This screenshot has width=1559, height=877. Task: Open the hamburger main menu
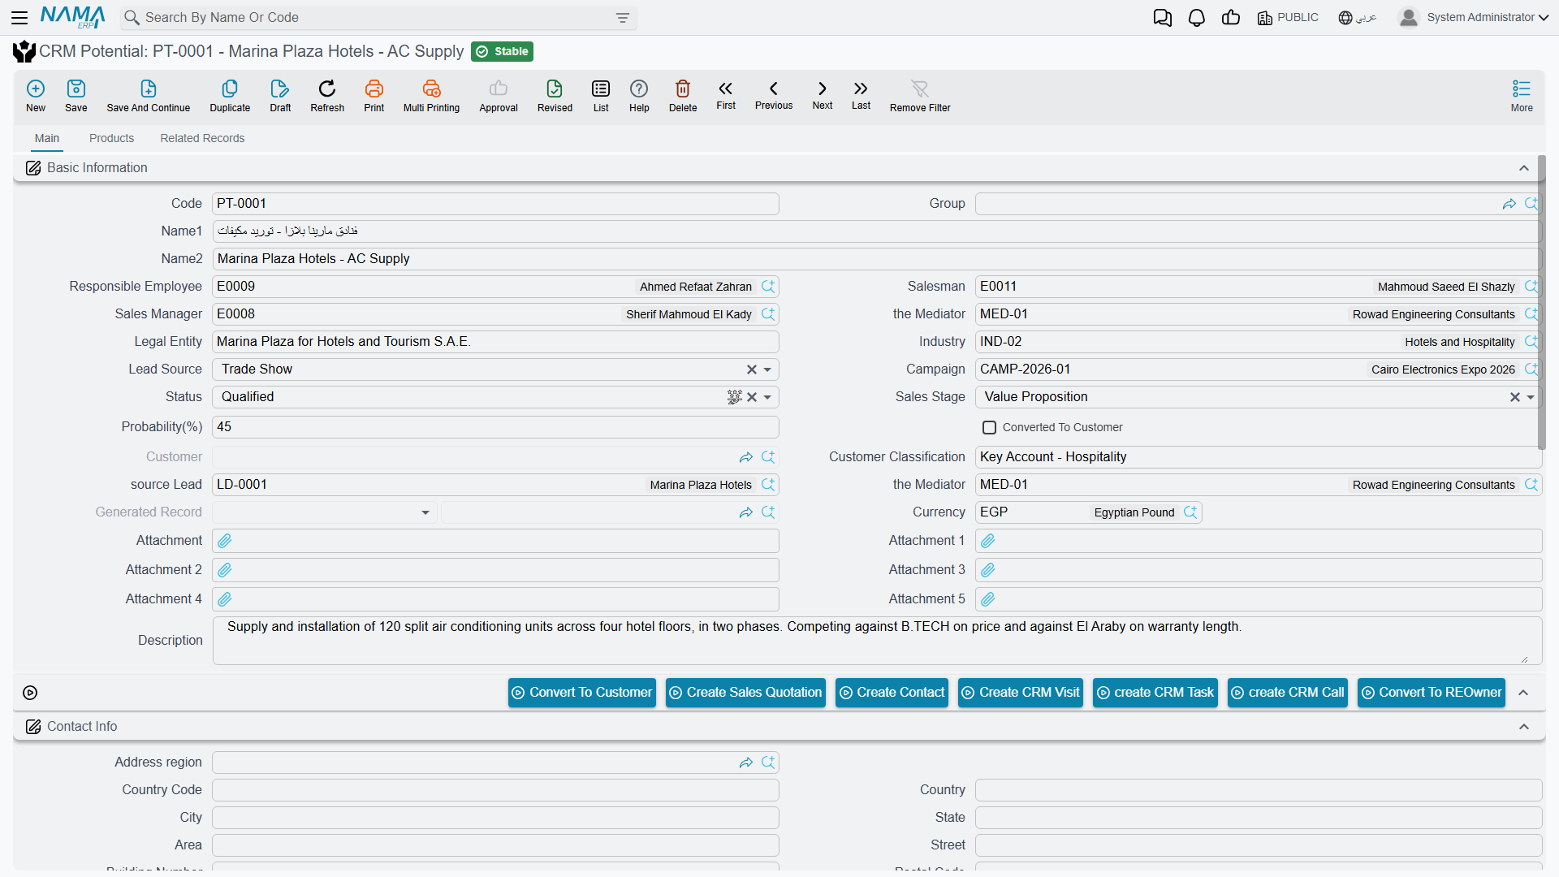point(19,17)
